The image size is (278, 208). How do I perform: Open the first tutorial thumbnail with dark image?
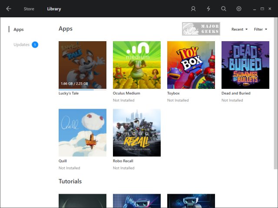tap(83, 201)
